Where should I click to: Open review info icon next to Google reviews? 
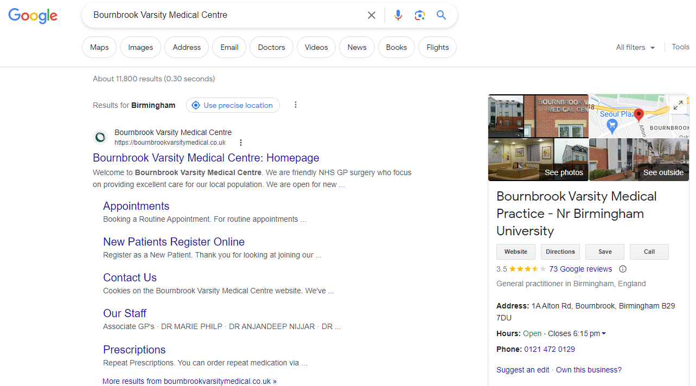click(623, 269)
